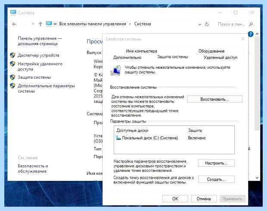Click the System window vertical scrollbar thumb
Image resolution: width=267 pixels, height=211 pixels.
pos(257,84)
